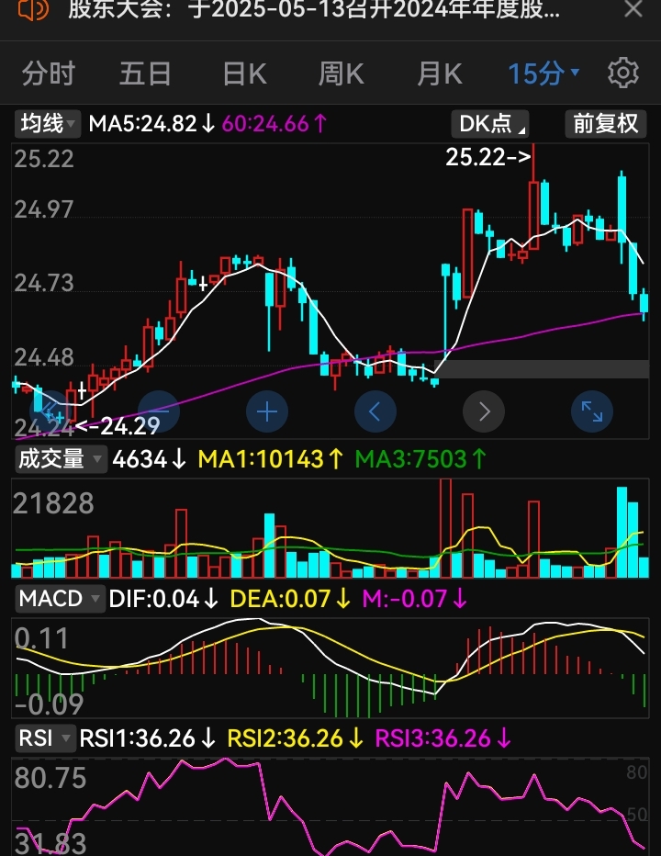Viewport: 661px width, 856px height.
Task: Open the 15分 period dropdown
Action: pos(543,73)
